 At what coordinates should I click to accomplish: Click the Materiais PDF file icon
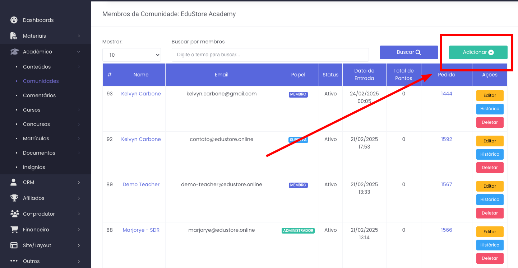point(14,36)
